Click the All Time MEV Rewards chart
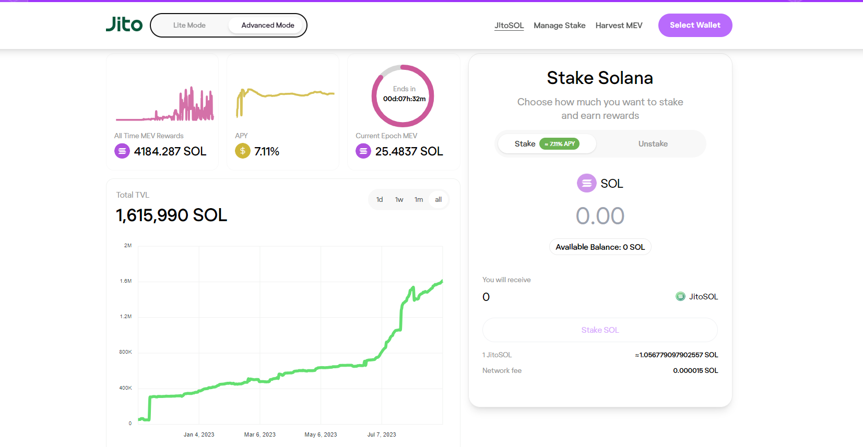 [x=164, y=104]
